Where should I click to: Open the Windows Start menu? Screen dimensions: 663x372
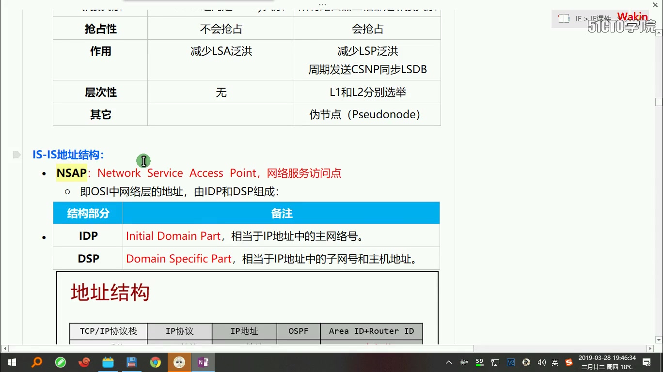point(12,362)
